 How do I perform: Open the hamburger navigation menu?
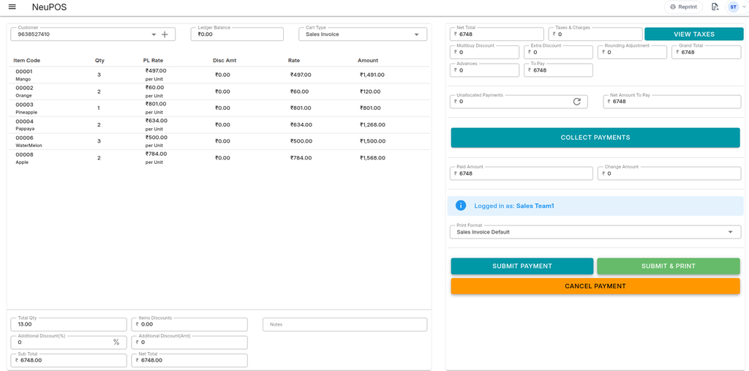coord(12,7)
